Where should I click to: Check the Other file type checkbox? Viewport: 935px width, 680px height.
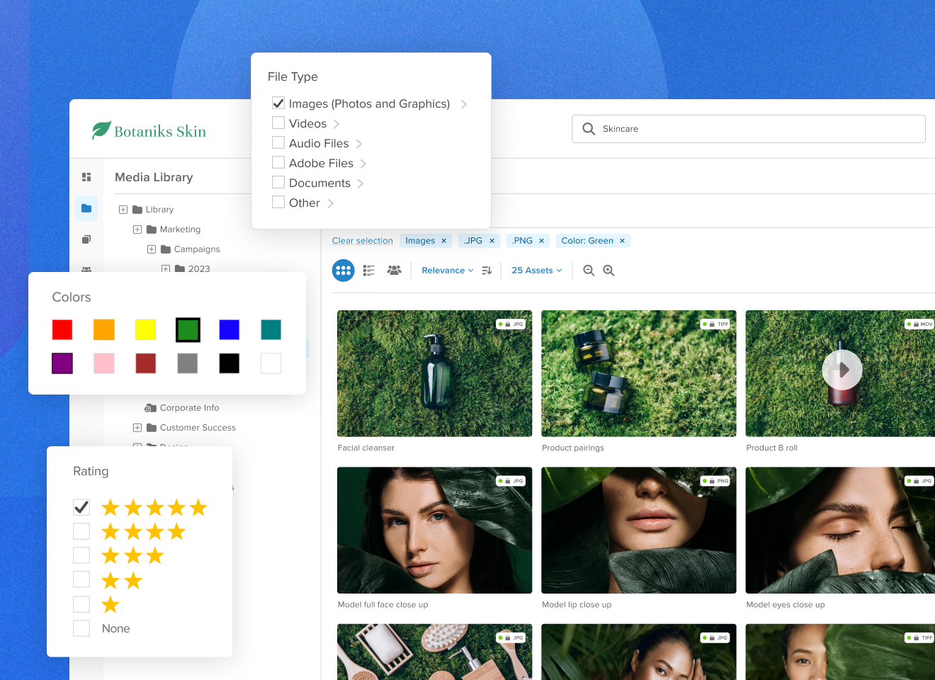point(278,202)
